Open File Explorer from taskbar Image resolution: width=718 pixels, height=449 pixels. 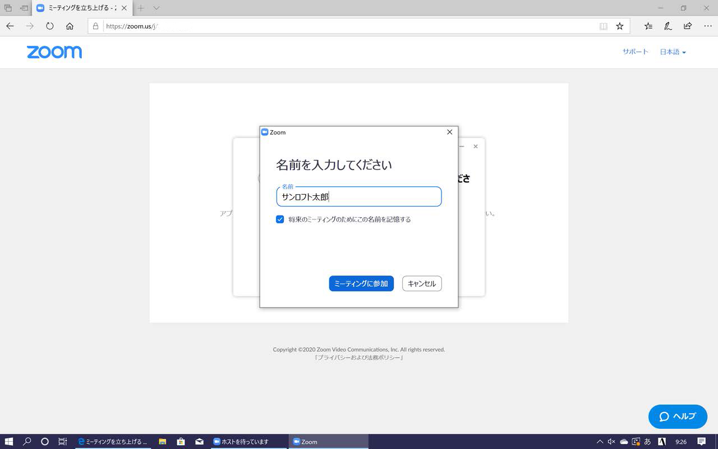tap(163, 442)
